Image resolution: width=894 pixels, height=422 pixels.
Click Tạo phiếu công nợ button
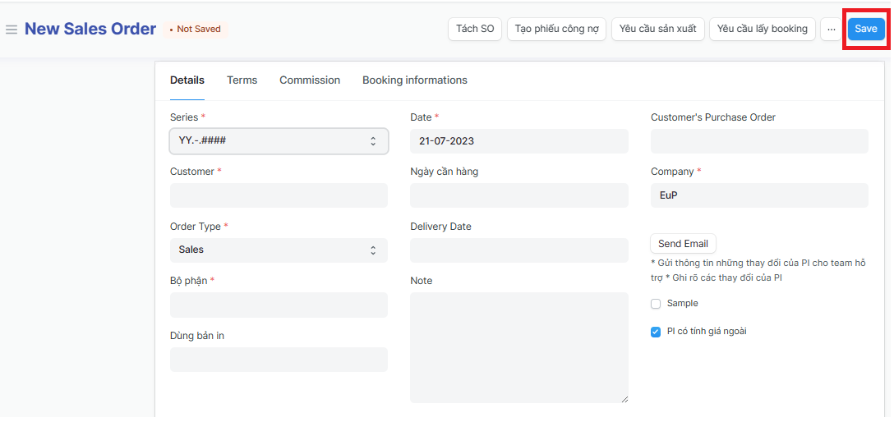pyautogui.click(x=556, y=29)
